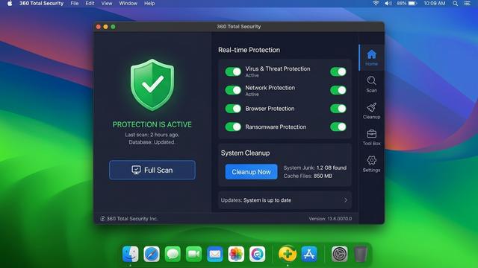
Task: Close the 360 Total Security window
Action: pyautogui.click(x=98, y=27)
